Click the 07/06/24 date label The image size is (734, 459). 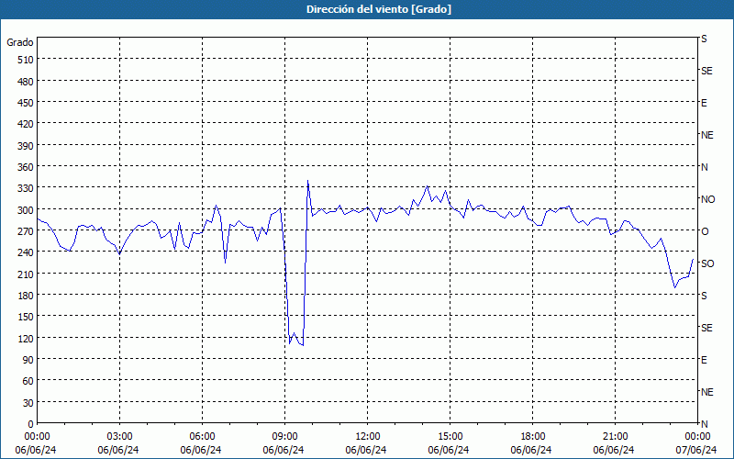coord(696,450)
